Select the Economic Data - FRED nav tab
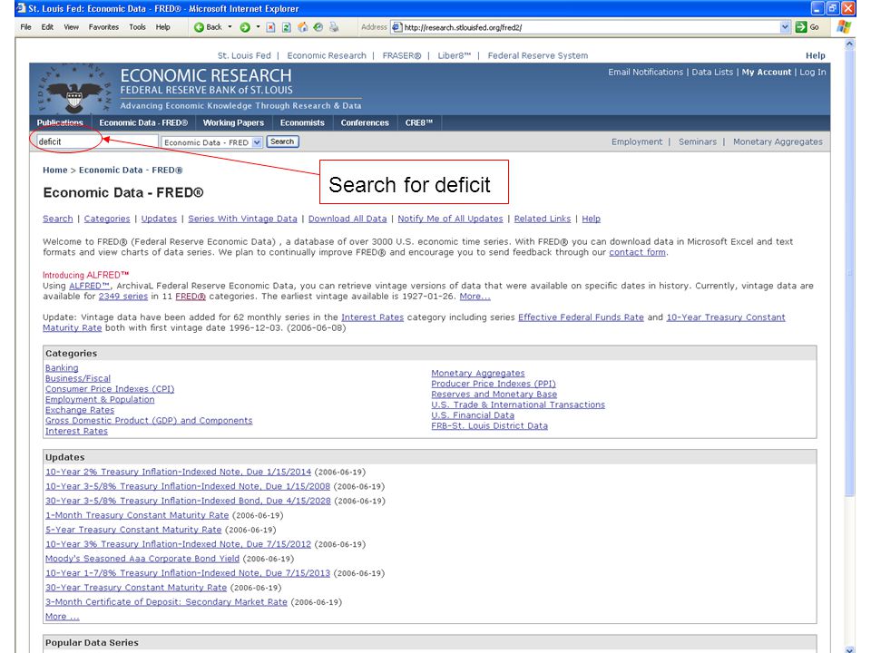This screenshot has height=653, width=871. click(143, 122)
